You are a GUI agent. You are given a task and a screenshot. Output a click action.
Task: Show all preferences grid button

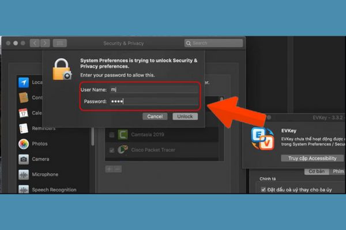(59, 43)
